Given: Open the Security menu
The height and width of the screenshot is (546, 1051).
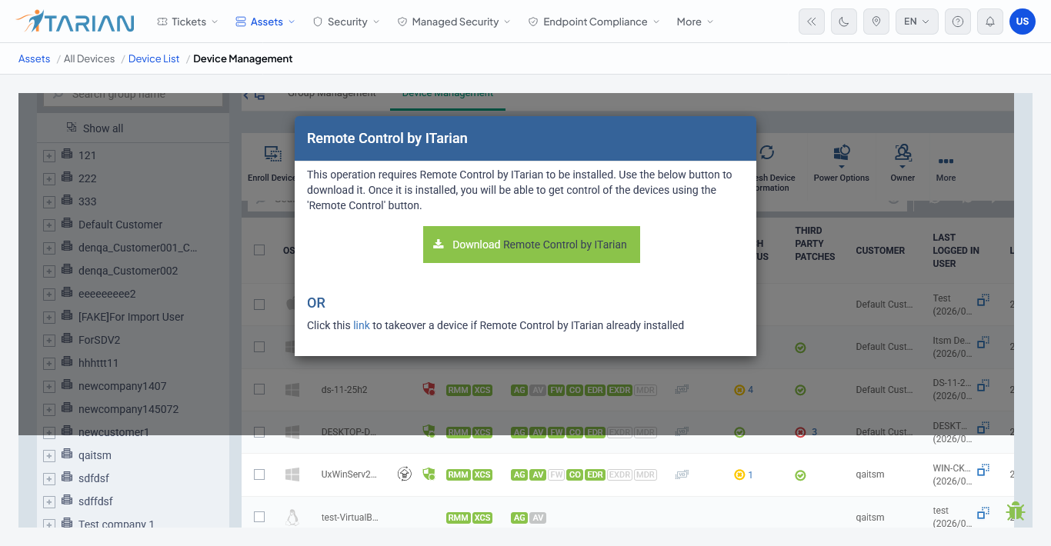Looking at the screenshot, I should click(x=346, y=22).
